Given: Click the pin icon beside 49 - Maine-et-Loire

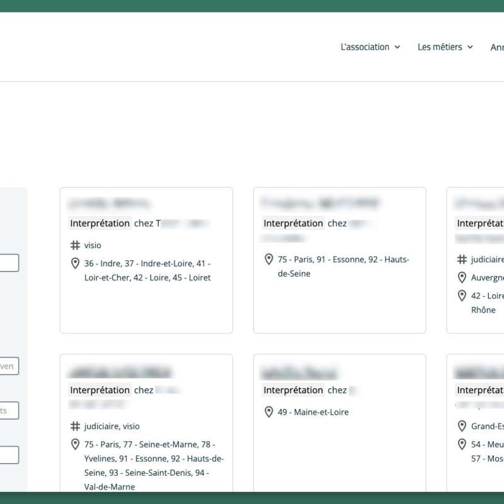Looking at the screenshot, I should pyautogui.click(x=269, y=412).
